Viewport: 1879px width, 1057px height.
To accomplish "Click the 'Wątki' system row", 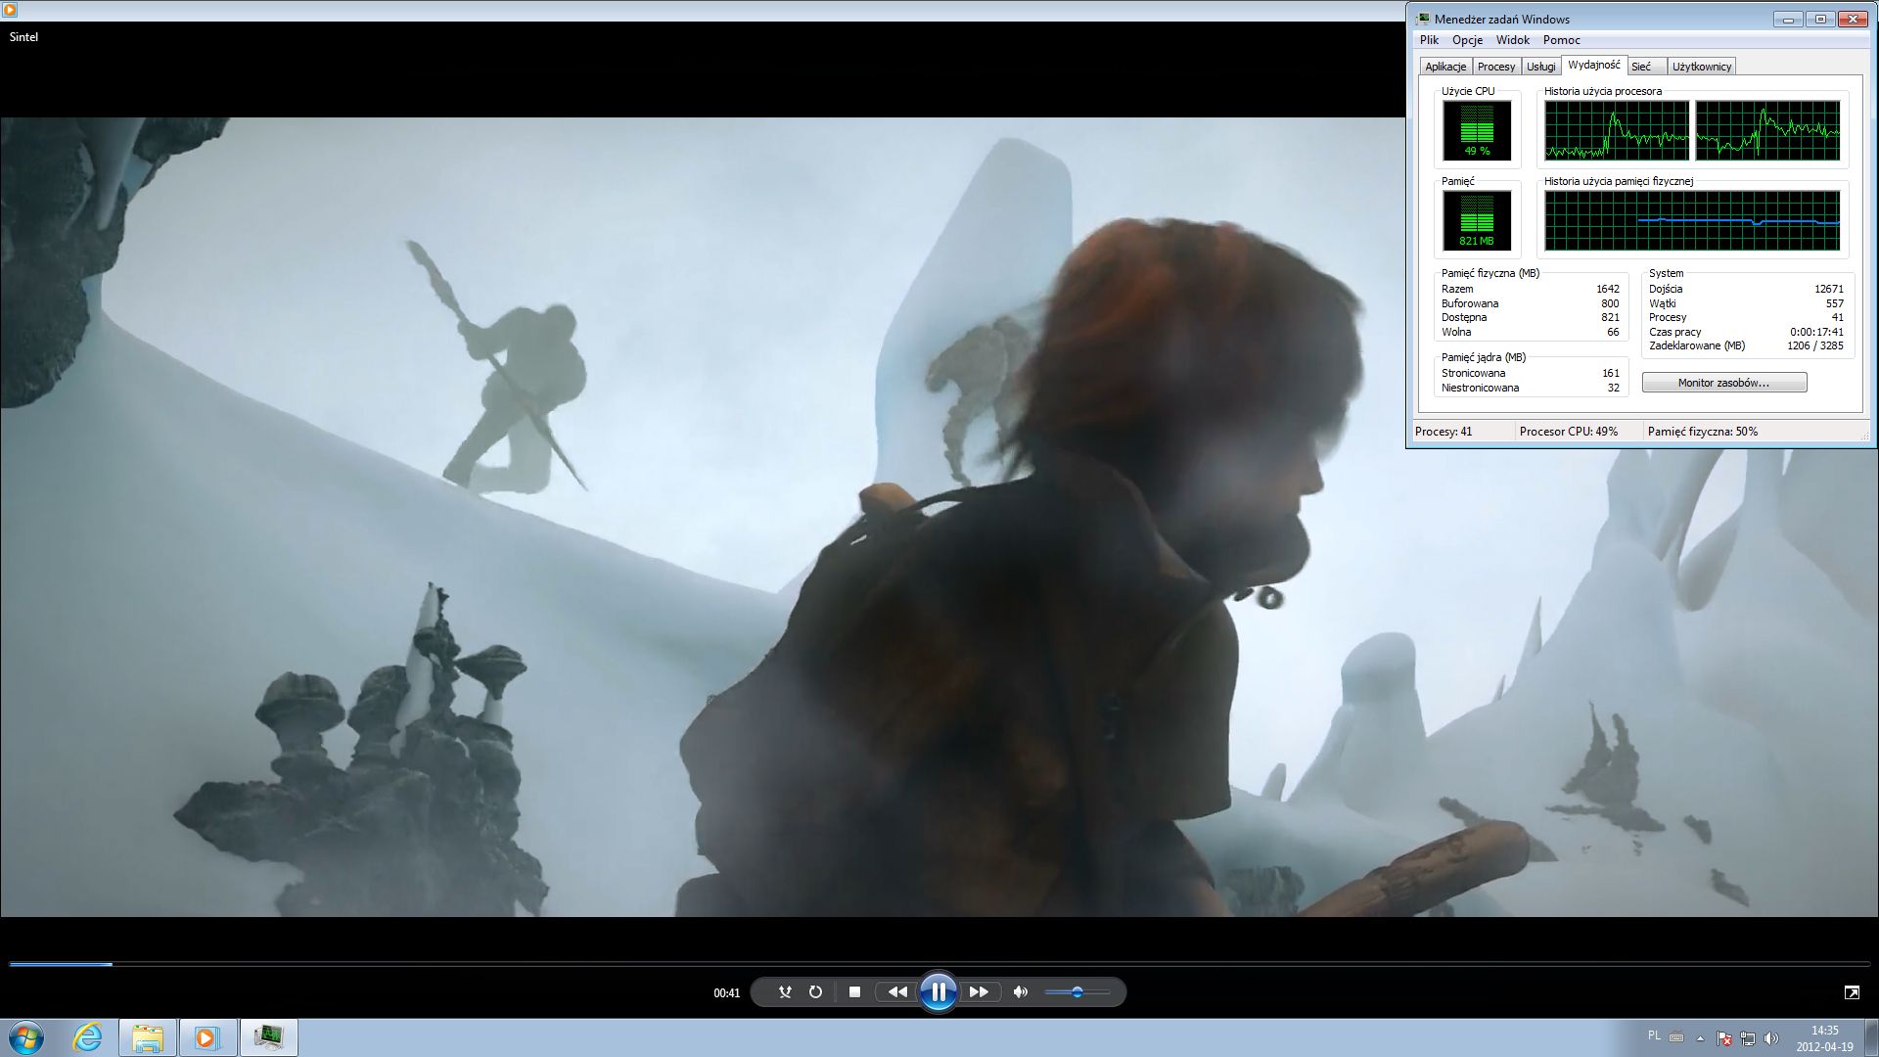I will (1746, 303).
